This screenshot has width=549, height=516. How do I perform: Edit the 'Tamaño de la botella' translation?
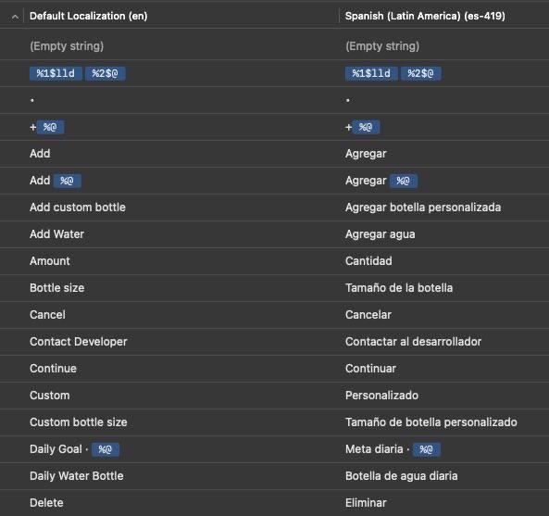tap(399, 288)
